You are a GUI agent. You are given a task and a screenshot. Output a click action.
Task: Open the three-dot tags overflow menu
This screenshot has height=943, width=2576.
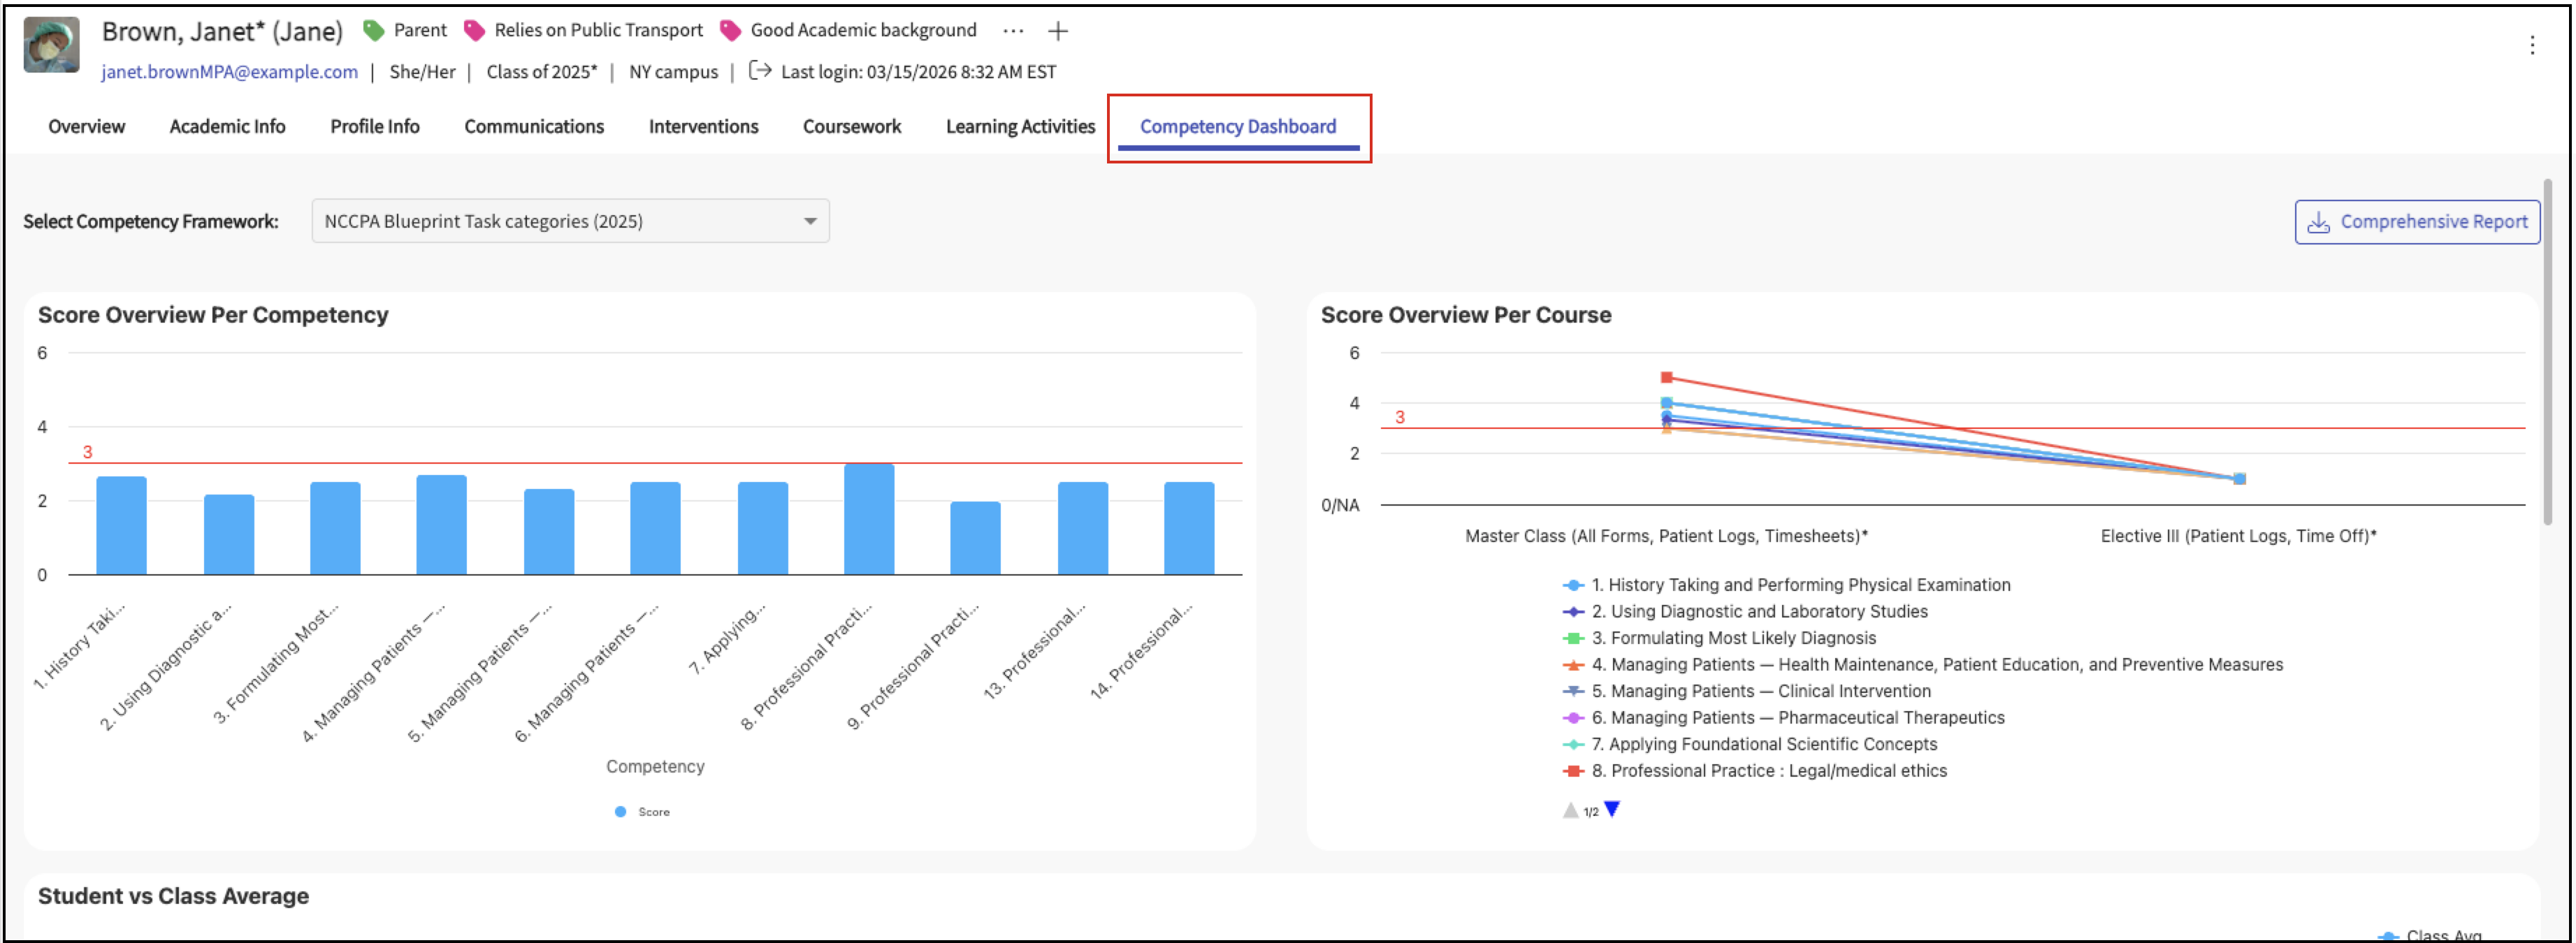pos(1012,31)
